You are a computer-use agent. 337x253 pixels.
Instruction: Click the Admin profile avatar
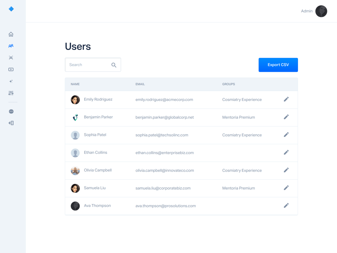[x=321, y=11]
